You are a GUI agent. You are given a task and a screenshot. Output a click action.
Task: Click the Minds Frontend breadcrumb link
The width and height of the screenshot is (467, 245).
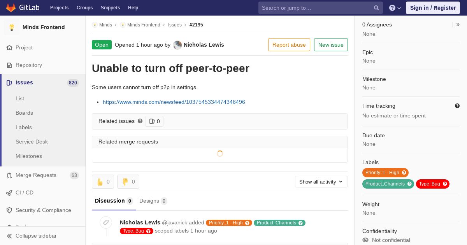(144, 24)
